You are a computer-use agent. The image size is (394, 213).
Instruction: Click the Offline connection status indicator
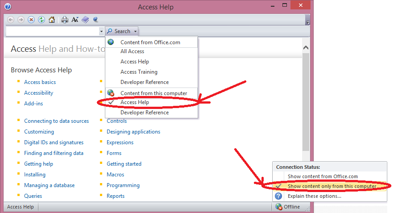288,207
